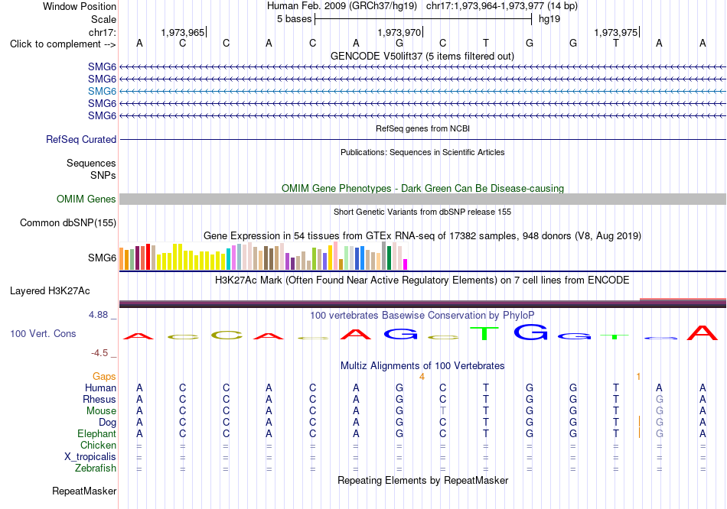Open the RefSeq Curated track label
The width and height of the screenshot is (727, 509).
click(81, 139)
